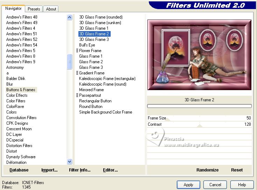Select Kaleidoscopic Frame (round)
Viewport: 257px width, 190px height.
coord(103,84)
